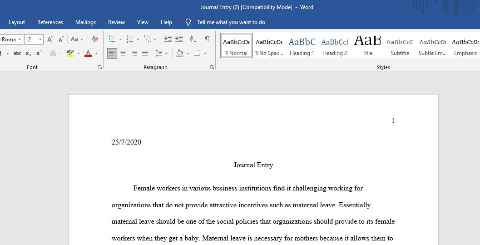Open the Help tab
Image resolution: width=480 pixels, height=245 pixels.
pos(166,22)
